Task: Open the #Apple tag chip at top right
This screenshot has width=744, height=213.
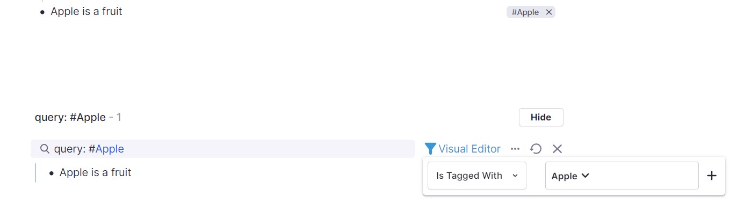Action: pyautogui.click(x=525, y=12)
